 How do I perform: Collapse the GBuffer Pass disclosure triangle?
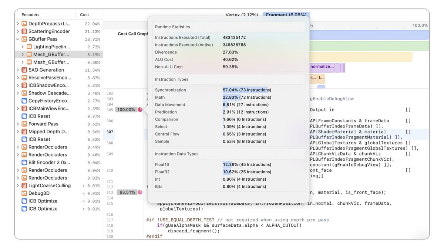coord(17,39)
